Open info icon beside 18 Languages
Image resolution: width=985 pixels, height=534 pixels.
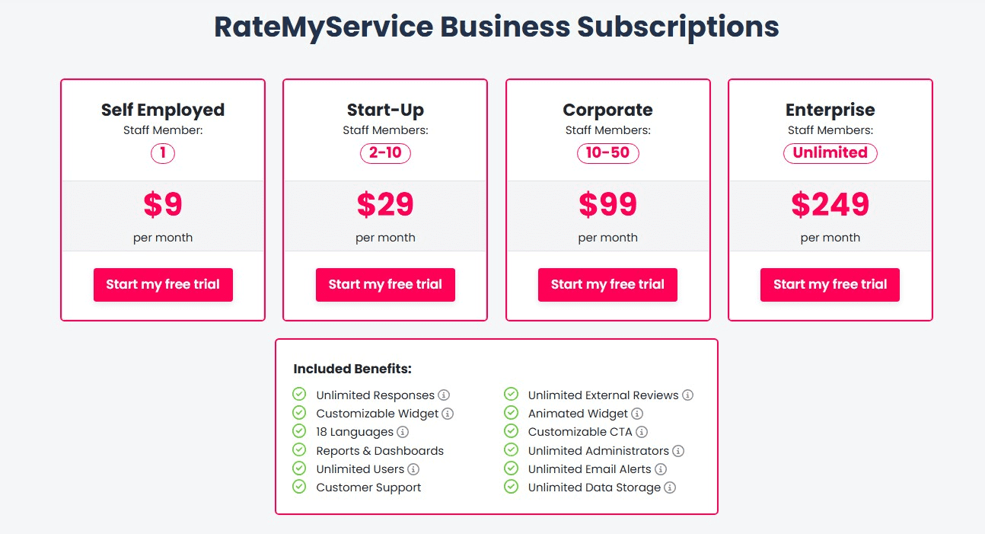pos(403,432)
